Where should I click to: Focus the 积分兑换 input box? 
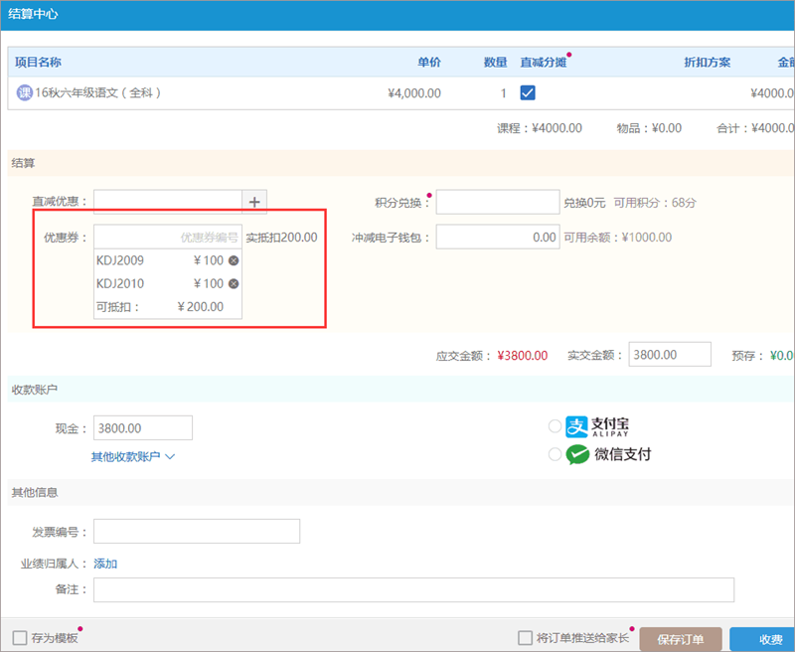(x=497, y=202)
